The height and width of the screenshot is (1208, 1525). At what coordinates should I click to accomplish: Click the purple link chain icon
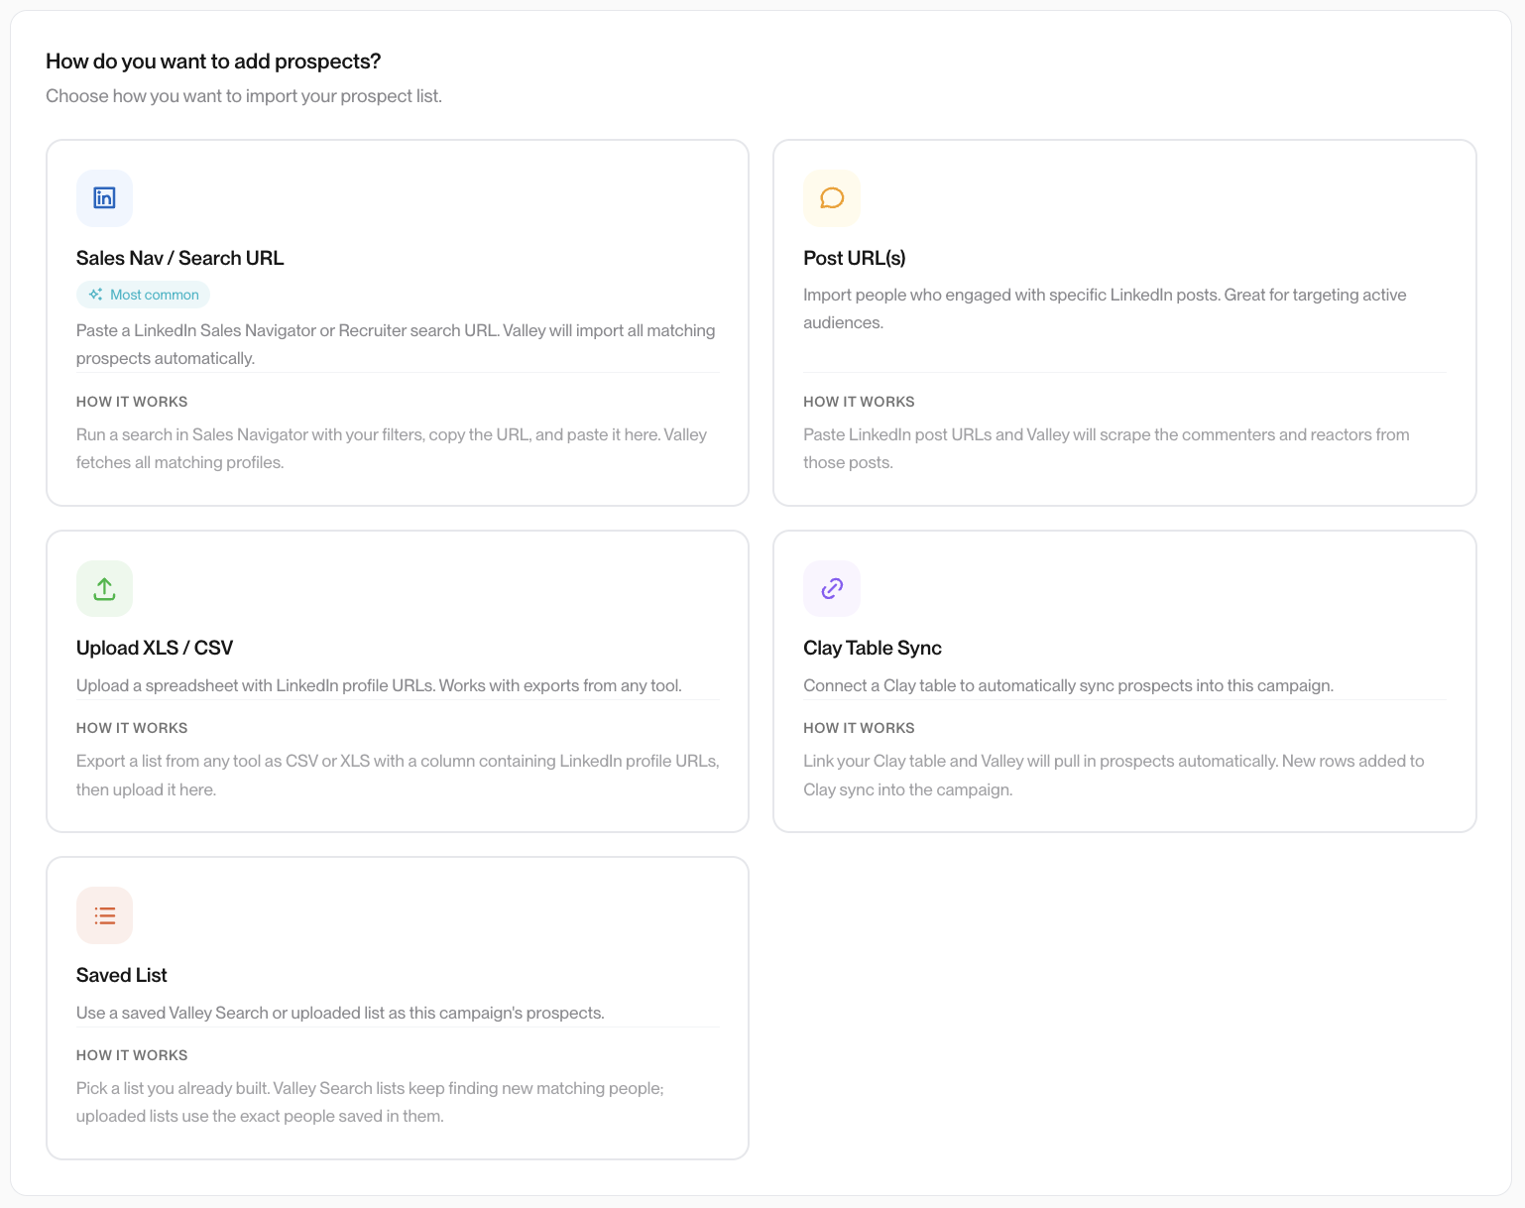click(832, 588)
